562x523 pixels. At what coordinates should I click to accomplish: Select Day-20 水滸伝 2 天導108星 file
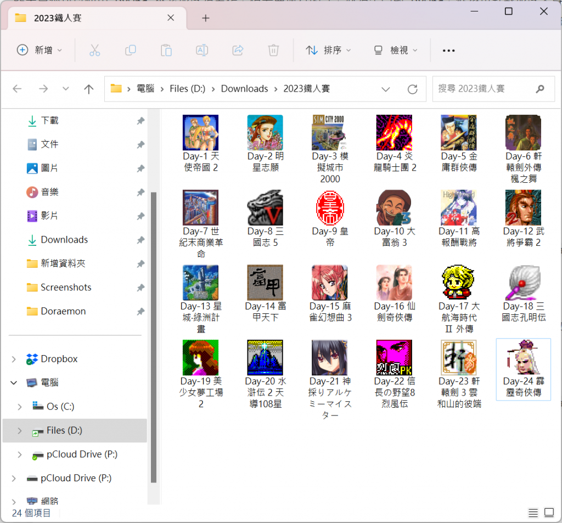coord(265,374)
